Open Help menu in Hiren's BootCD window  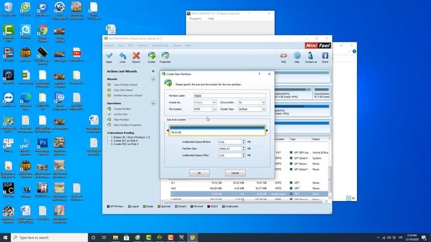tap(211, 19)
